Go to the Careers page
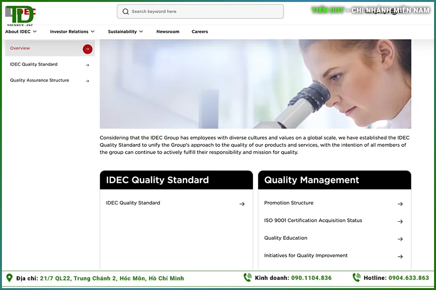The height and width of the screenshot is (290, 436). 200,31
